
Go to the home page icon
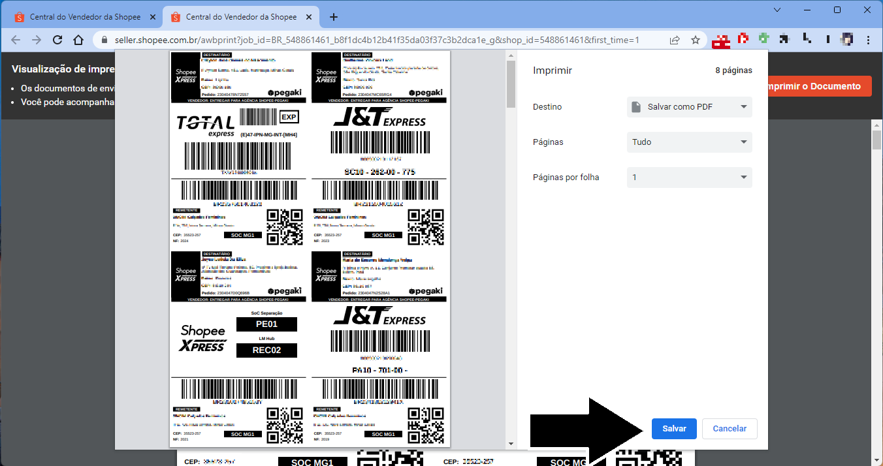(x=78, y=40)
